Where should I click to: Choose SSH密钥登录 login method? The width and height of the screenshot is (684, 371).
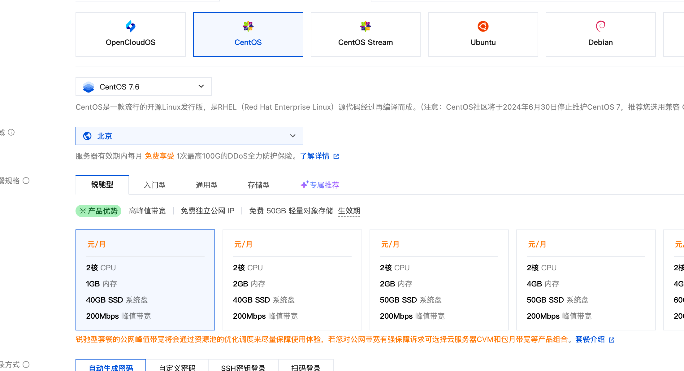243,365
